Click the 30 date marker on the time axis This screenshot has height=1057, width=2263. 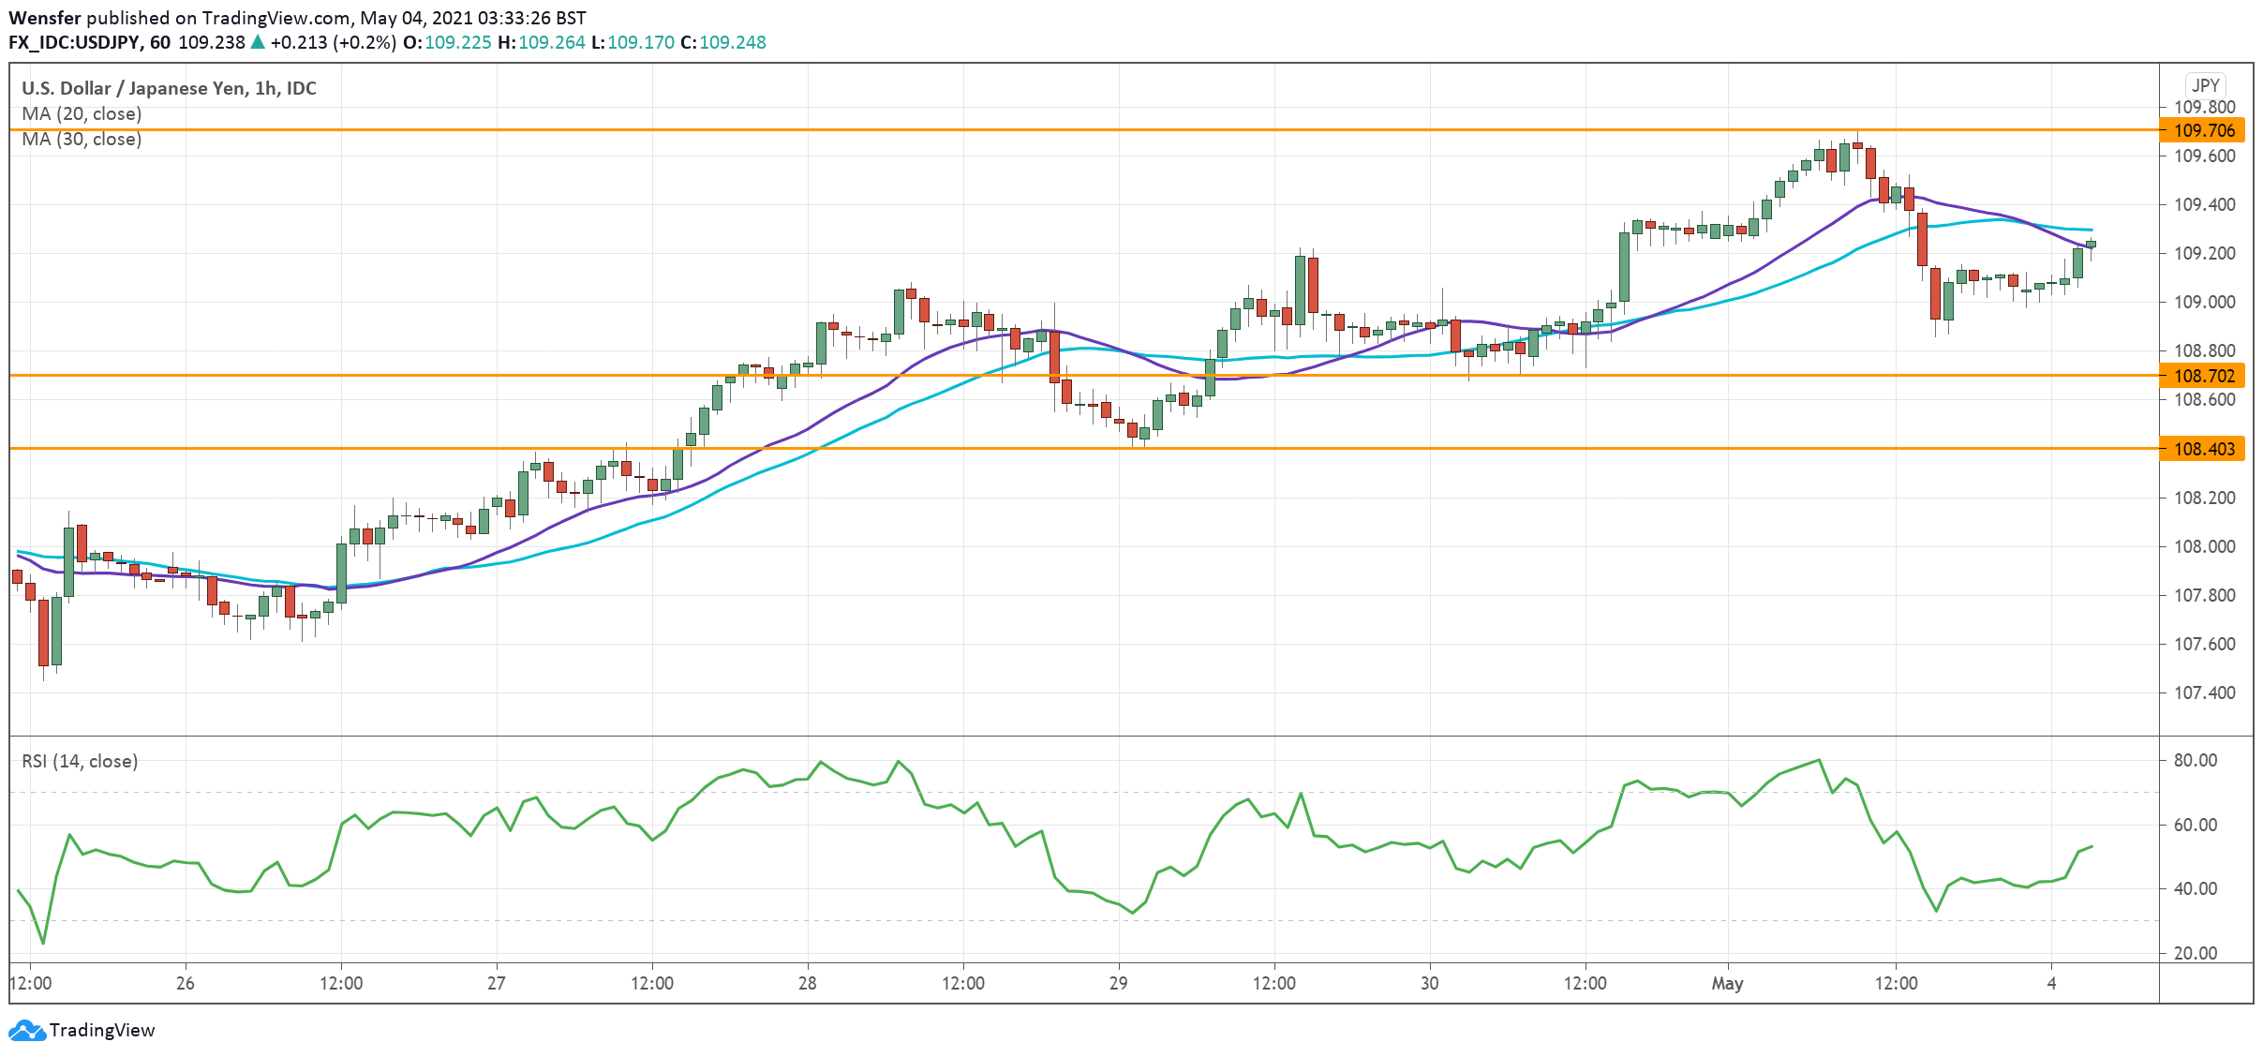click(x=1429, y=983)
